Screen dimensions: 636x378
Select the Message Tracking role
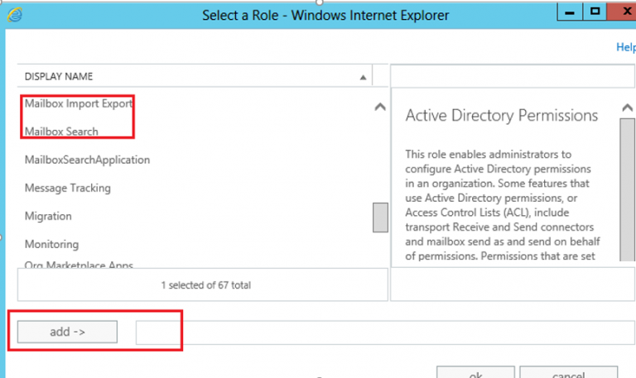tap(68, 188)
